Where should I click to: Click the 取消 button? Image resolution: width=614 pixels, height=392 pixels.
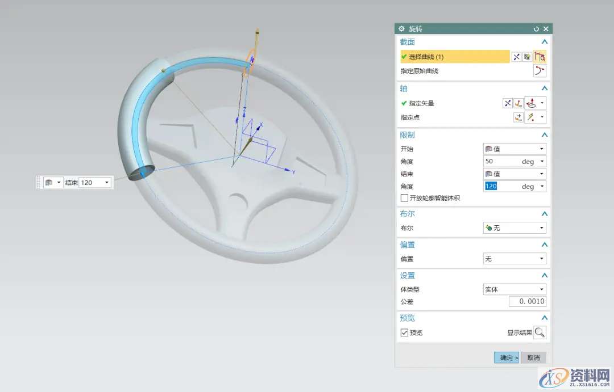(x=533, y=358)
